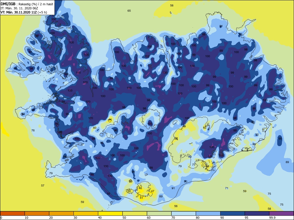Click the humidity value '46' on the map
This screenshot has width=294, height=220.
click(x=140, y=188)
